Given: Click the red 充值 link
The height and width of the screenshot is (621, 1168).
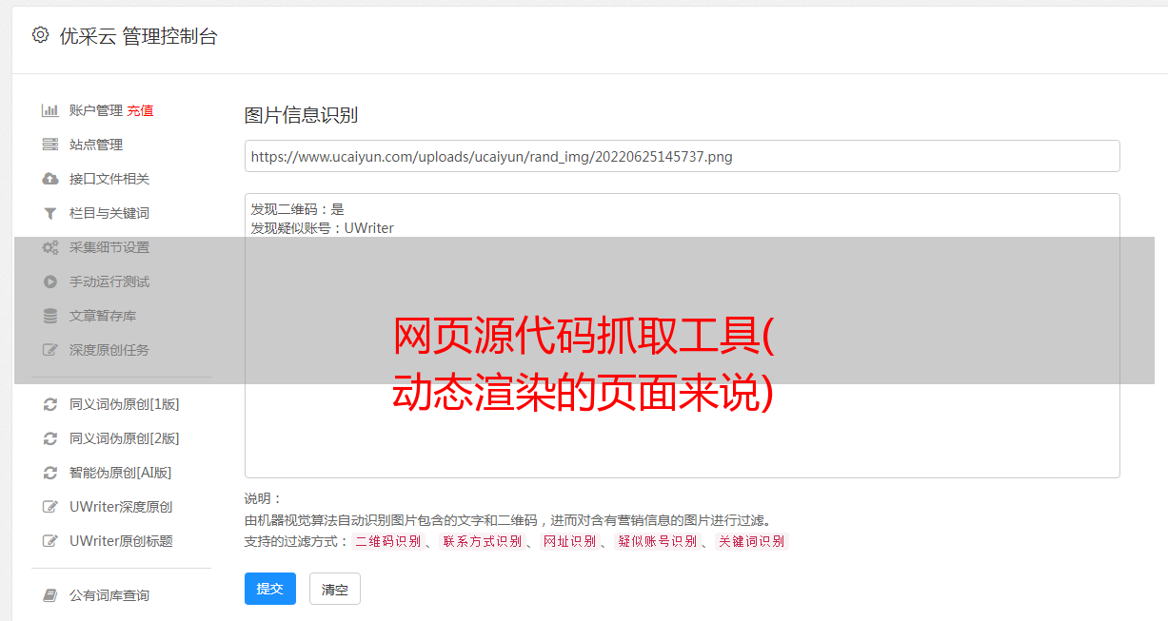Looking at the screenshot, I should (x=140, y=110).
